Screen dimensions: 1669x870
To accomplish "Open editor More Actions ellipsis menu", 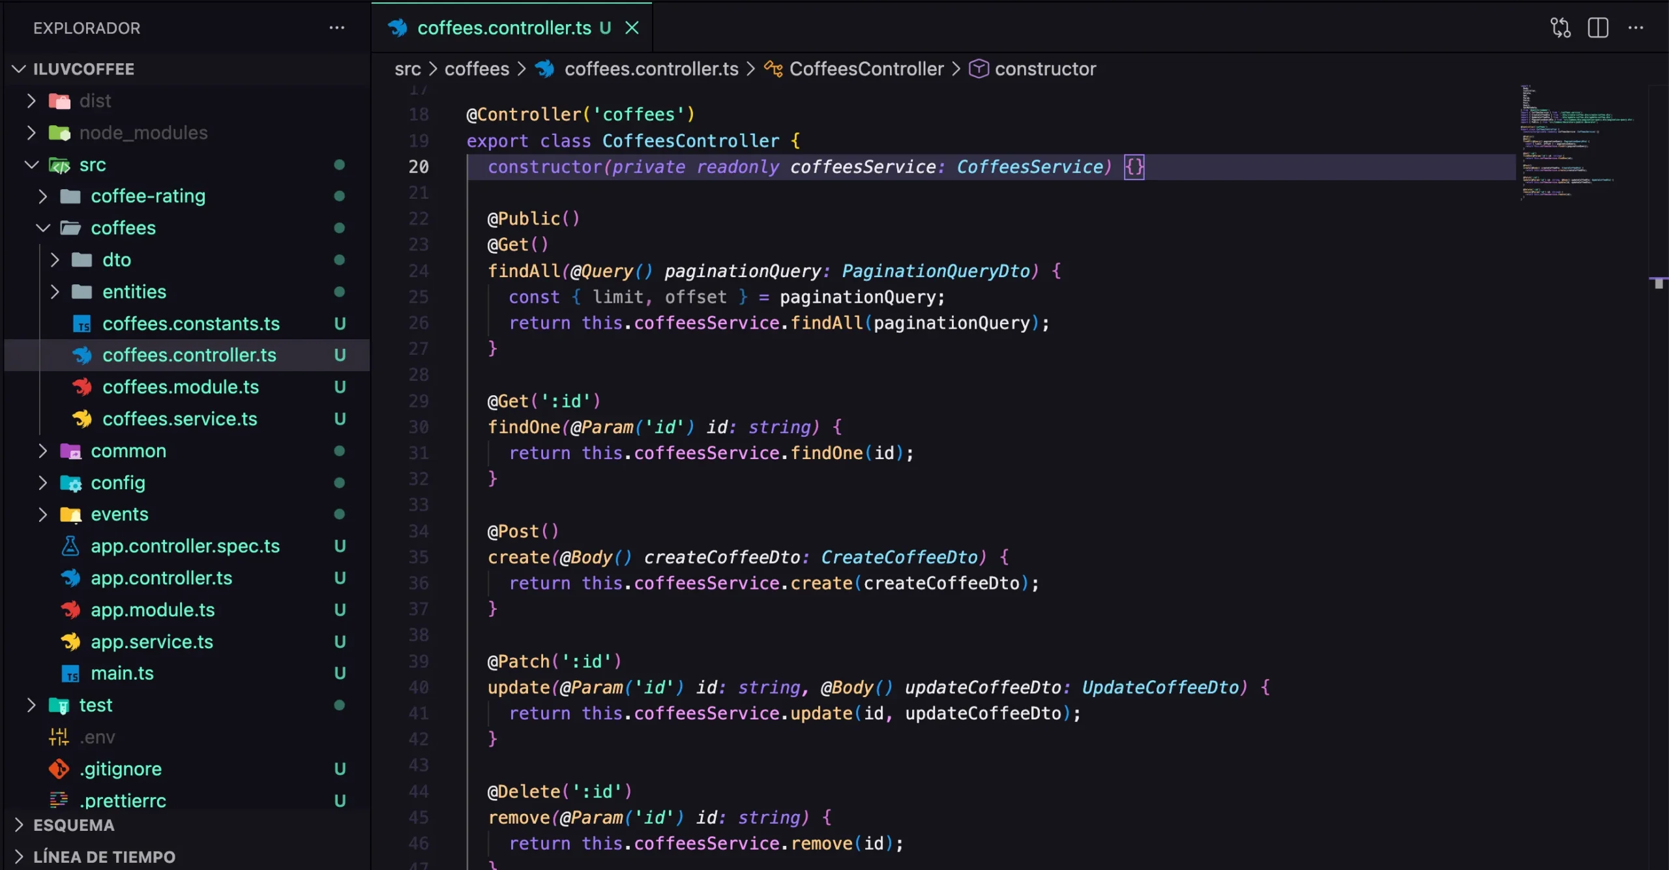I will (1636, 27).
